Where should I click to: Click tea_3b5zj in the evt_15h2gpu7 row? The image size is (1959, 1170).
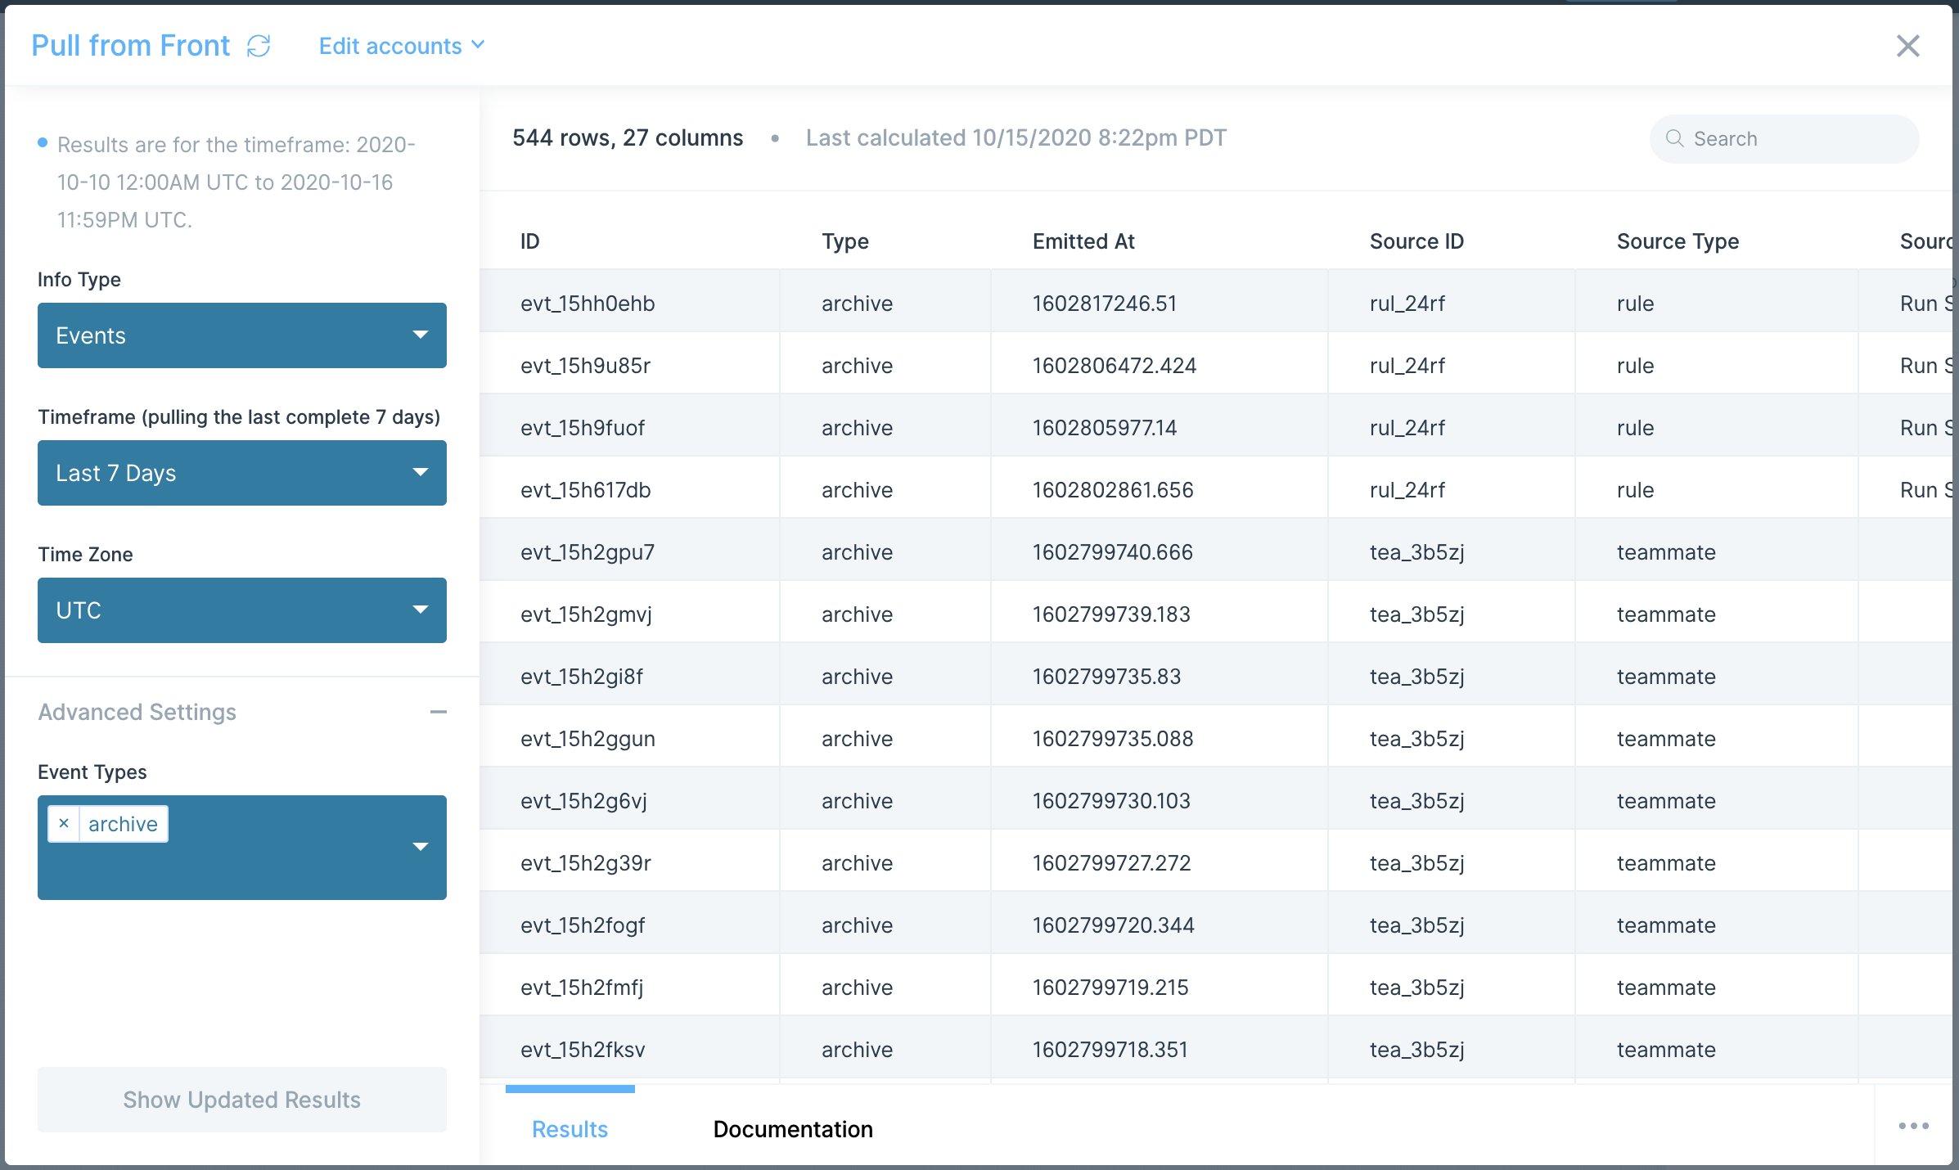pyautogui.click(x=1417, y=552)
